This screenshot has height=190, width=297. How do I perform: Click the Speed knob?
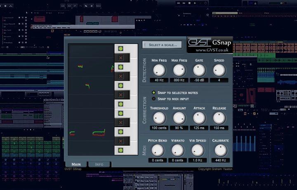coord(219,70)
